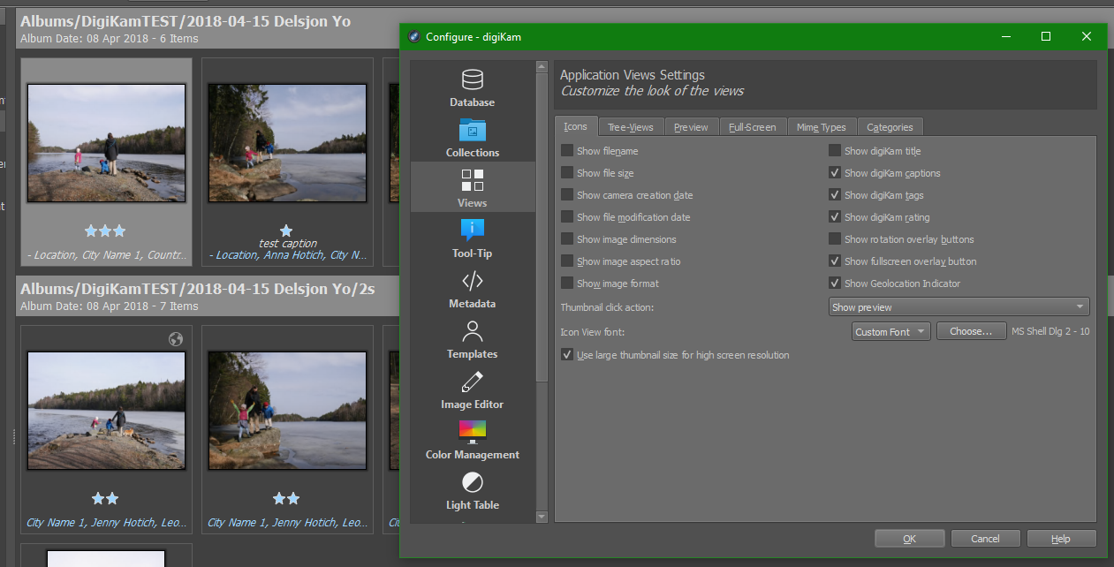
Task: Click the globe geolocation indicator on thumbnail
Action: coord(175,339)
